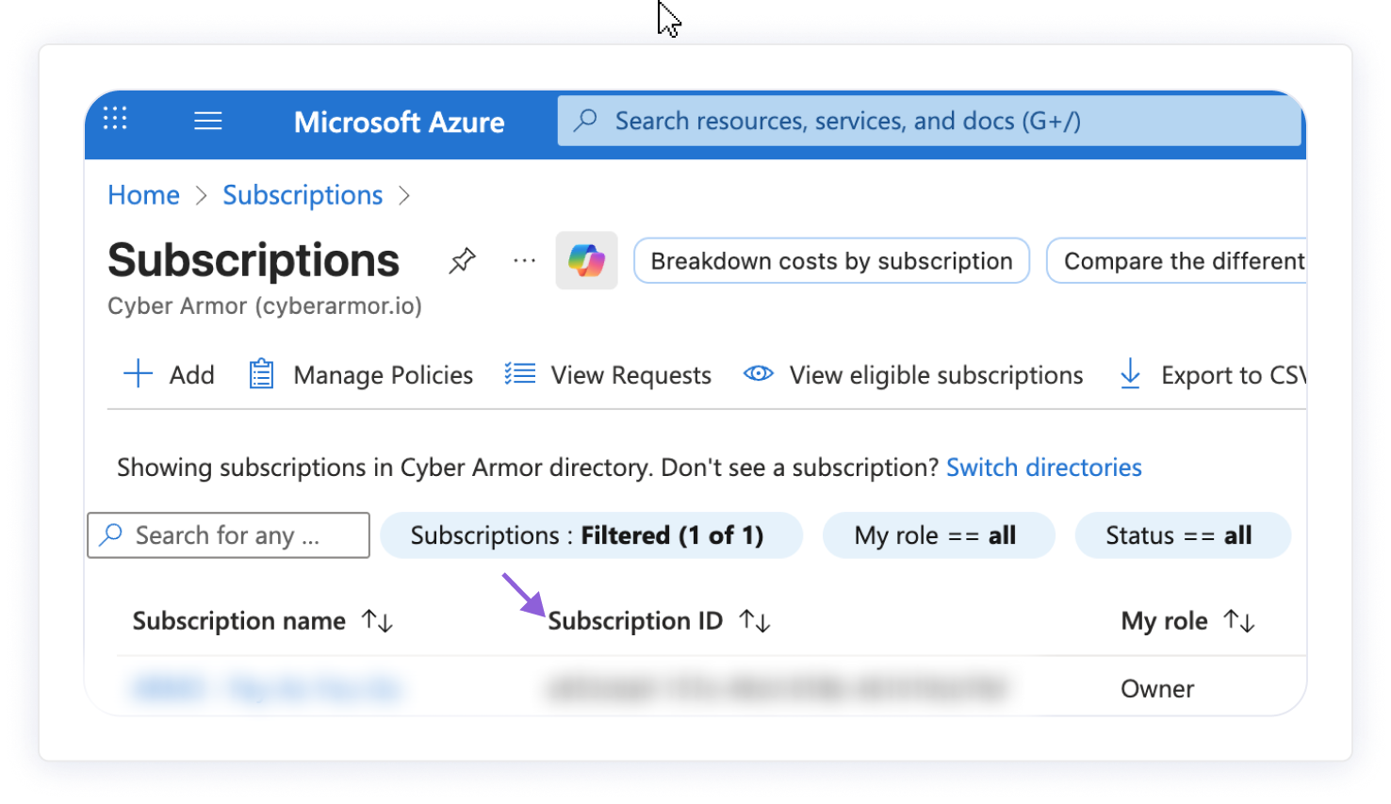Image resolution: width=1391 pixels, height=804 pixels.
Task: Click the eye icon for eligible subscriptions
Action: pos(758,373)
